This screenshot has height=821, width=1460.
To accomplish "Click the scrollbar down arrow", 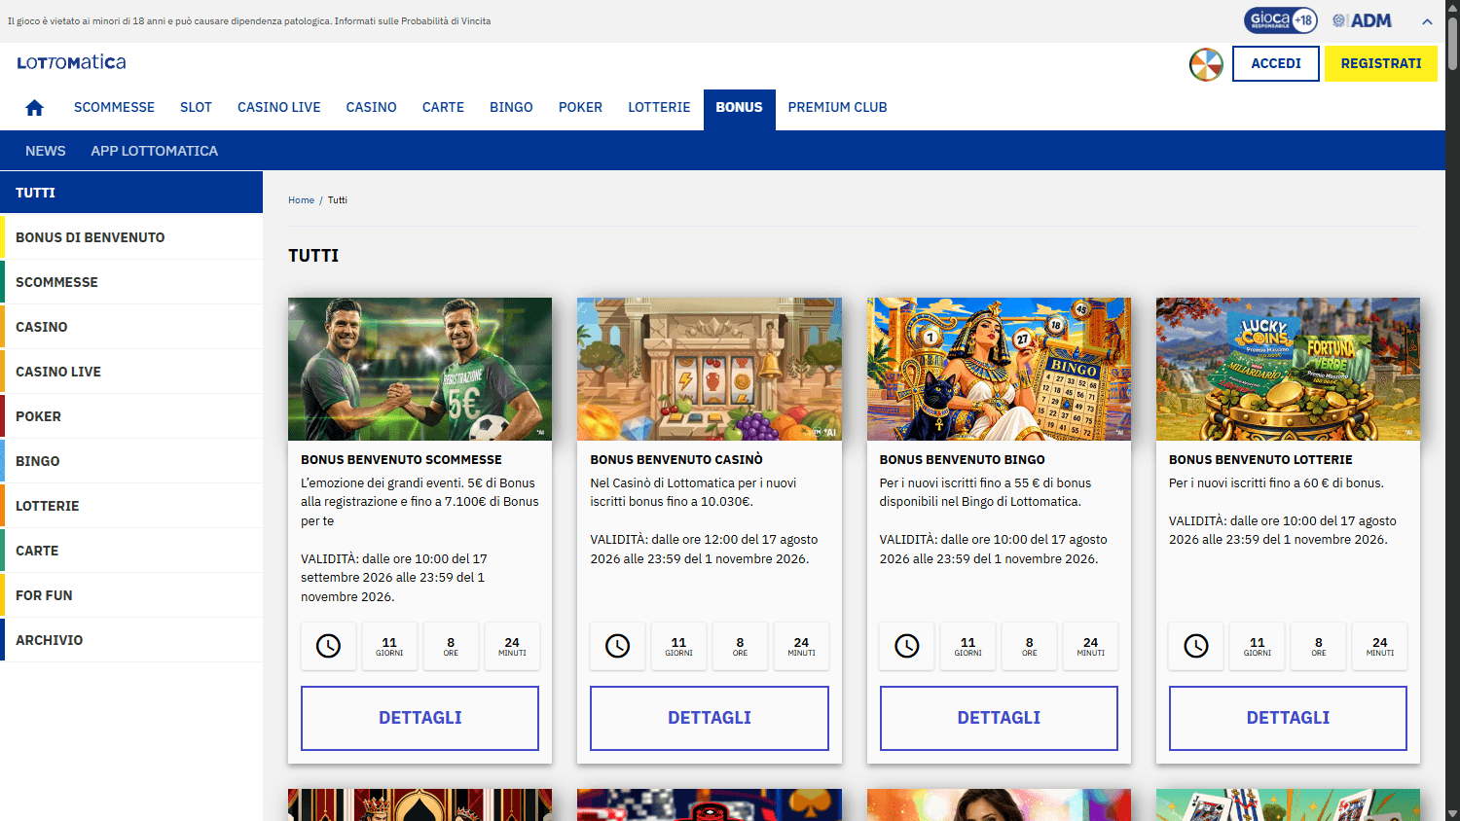I will (1452, 813).
